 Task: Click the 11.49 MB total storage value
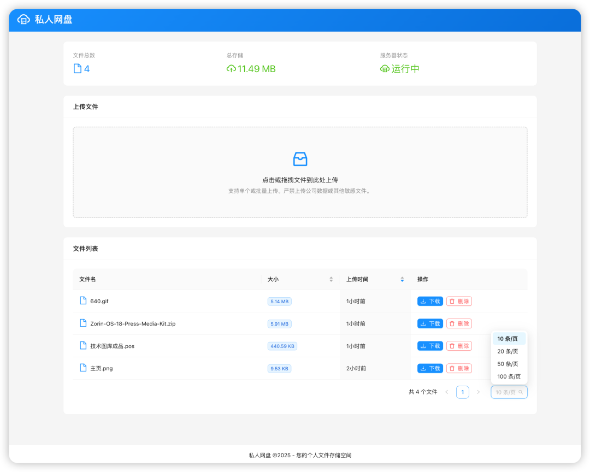(x=257, y=69)
